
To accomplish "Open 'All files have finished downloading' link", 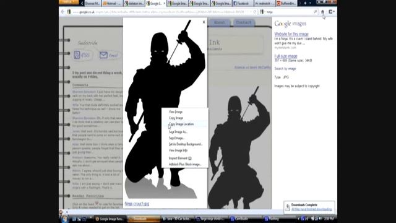I will click(x=312, y=209).
